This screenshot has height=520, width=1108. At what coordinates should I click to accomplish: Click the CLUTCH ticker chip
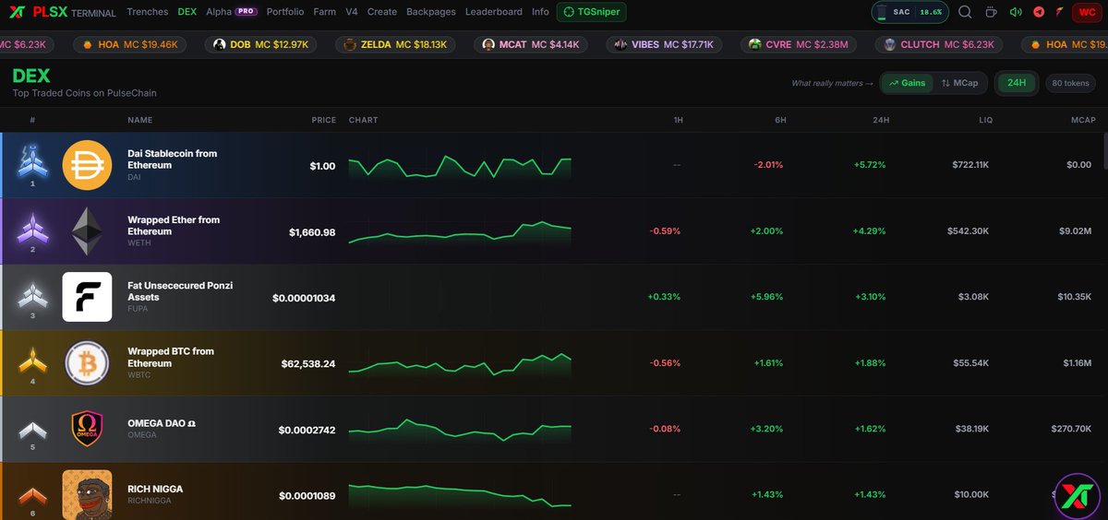938,44
